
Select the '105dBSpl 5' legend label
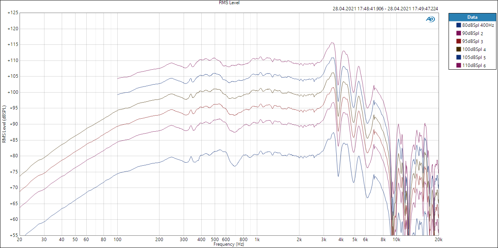point(474,57)
